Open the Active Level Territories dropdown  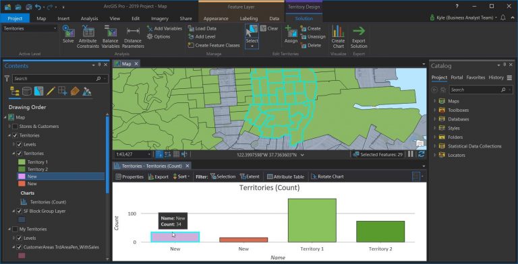click(x=30, y=28)
